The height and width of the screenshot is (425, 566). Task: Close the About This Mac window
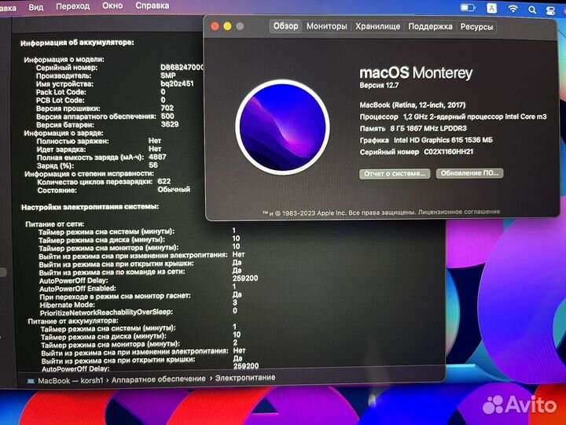(x=215, y=26)
